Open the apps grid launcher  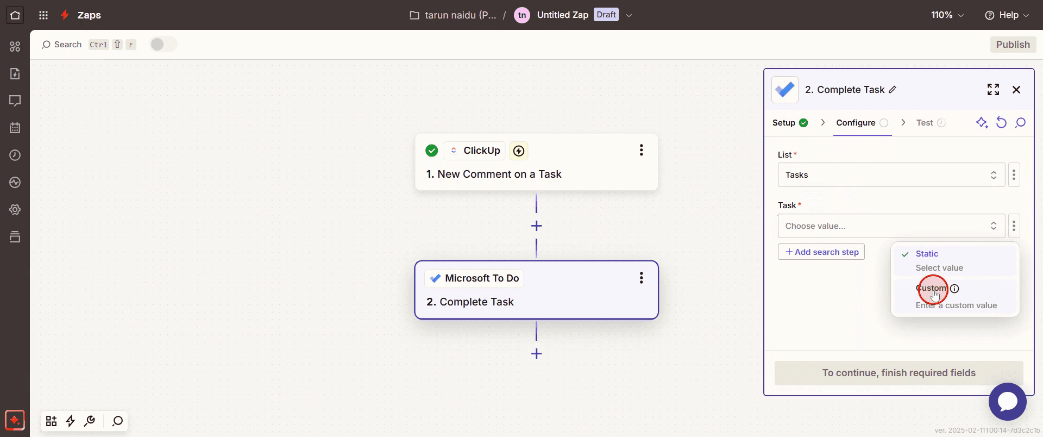click(44, 15)
